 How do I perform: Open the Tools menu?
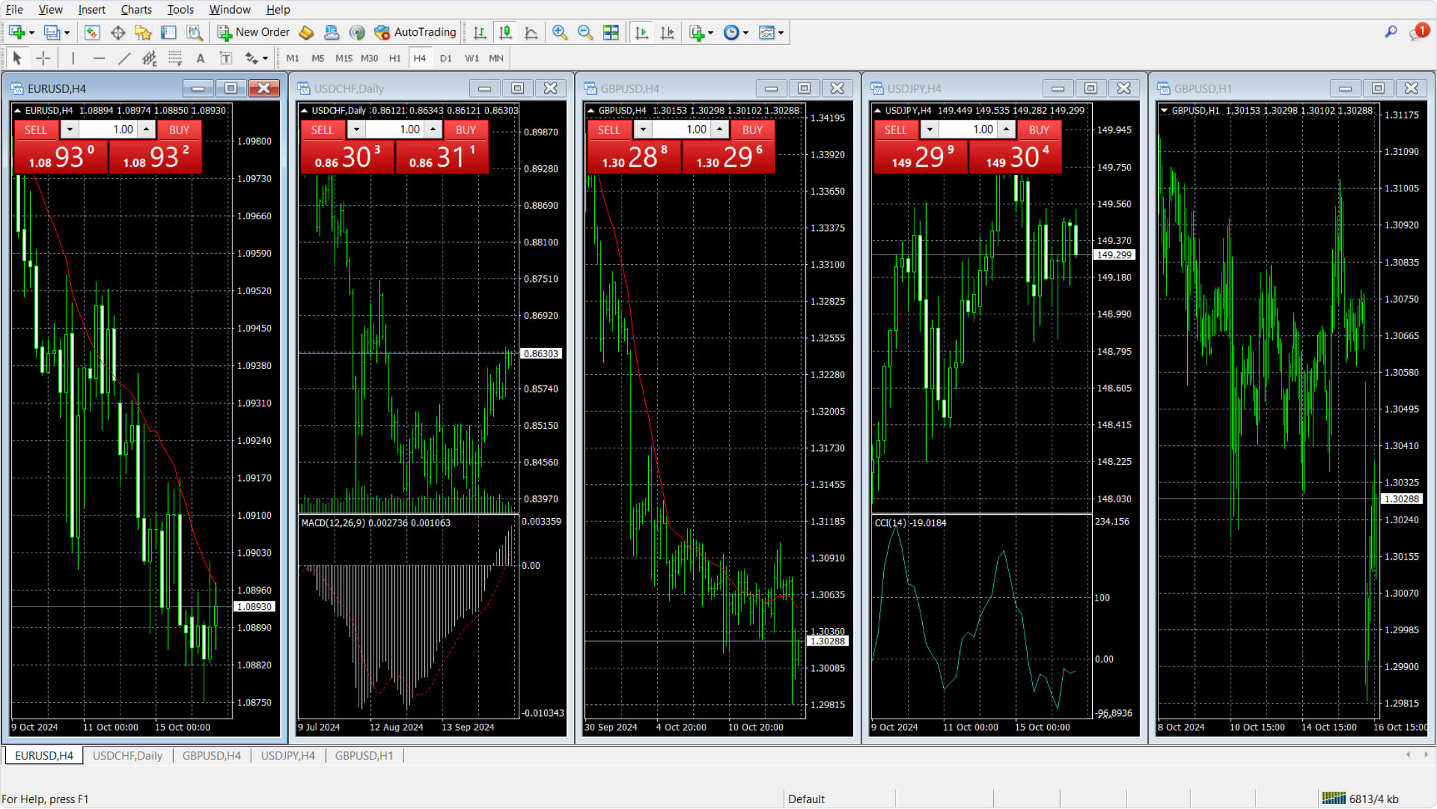180,9
